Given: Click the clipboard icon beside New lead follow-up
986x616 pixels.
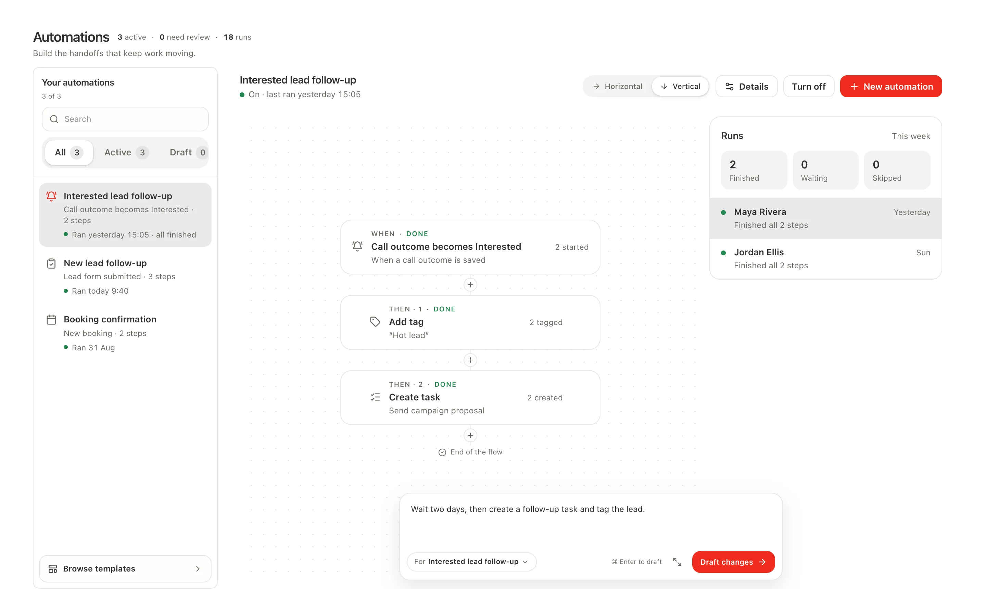Looking at the screenshot, I should [x=51, y=264].
